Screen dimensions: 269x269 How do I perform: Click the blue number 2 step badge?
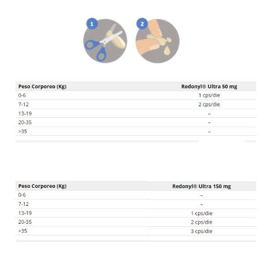click(x=142, y=24)
